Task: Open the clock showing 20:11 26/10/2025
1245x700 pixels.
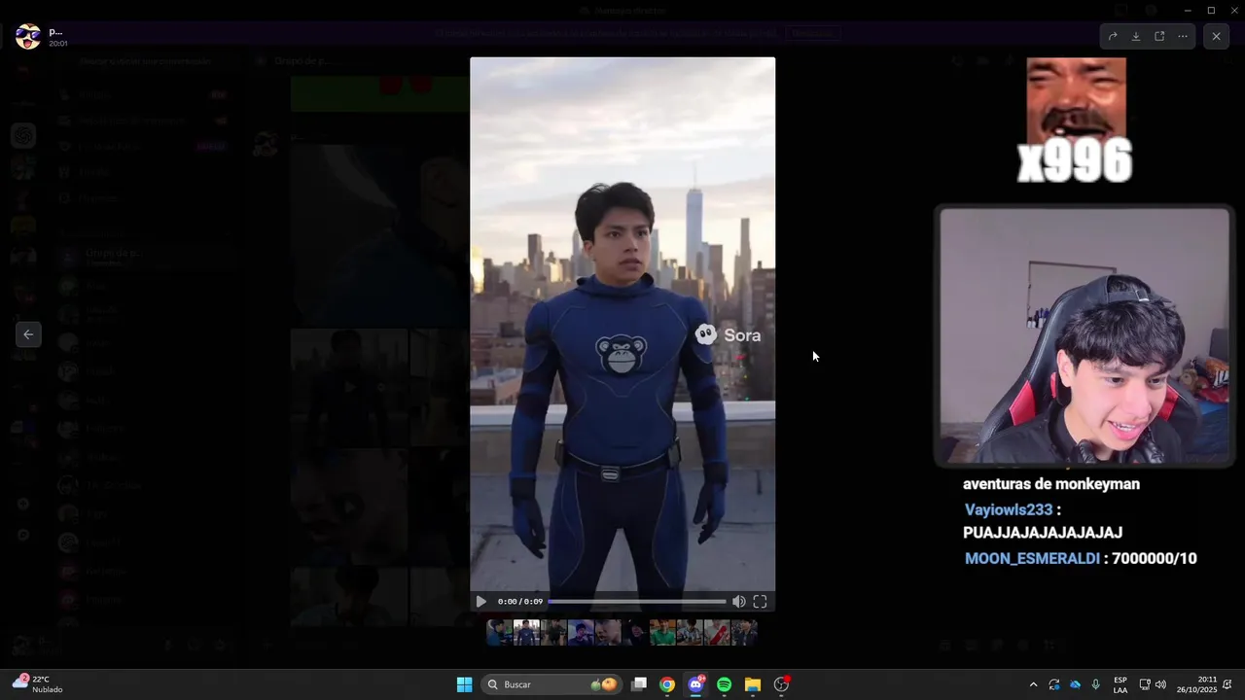Action: pyautogui.click(x=1196, y=684)
